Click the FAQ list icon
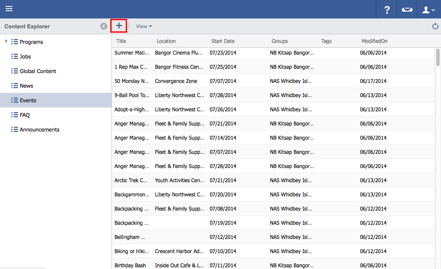The width and height of the screenshot is (441, 269). tap(15, 115)
